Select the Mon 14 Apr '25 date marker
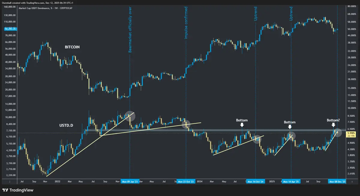This screenshot has width=360, height=196. pyautogui.click(x=291, y=182)
